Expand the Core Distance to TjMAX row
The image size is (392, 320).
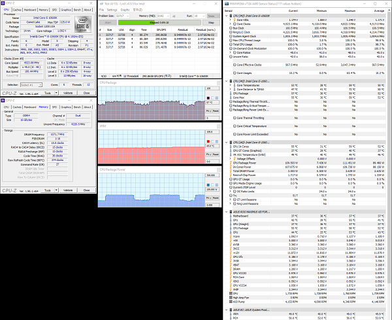pyautogui.click(x=230, y=90)
